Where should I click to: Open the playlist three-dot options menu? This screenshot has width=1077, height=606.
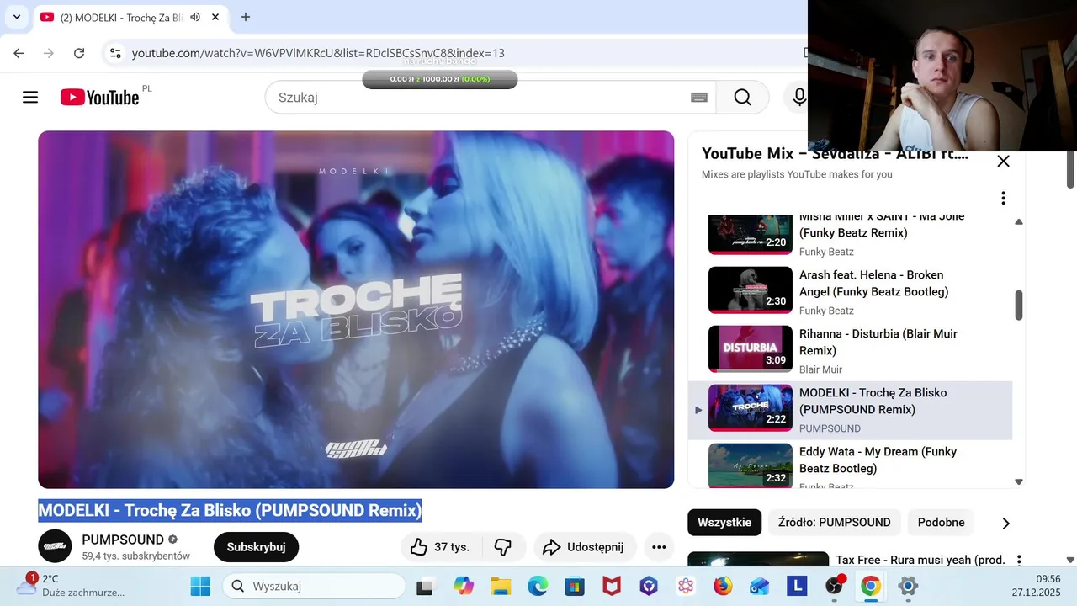click(1003, 199)
